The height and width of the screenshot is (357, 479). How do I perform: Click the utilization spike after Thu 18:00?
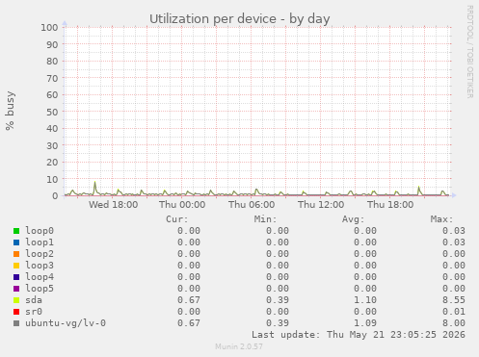[x=419, y=191]
